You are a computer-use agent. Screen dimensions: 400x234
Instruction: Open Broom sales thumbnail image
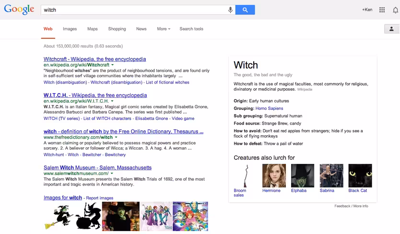(246, 176)
